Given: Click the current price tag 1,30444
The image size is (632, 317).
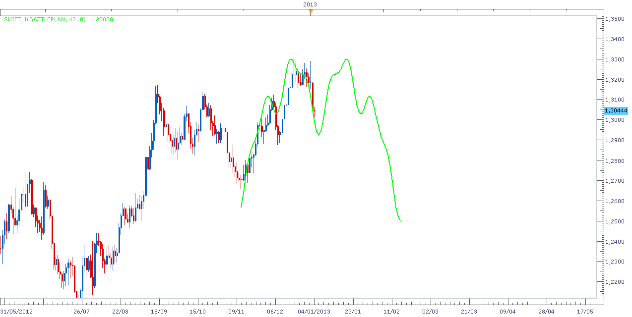Looking at the screenshot, I should (x=616, y=110).
